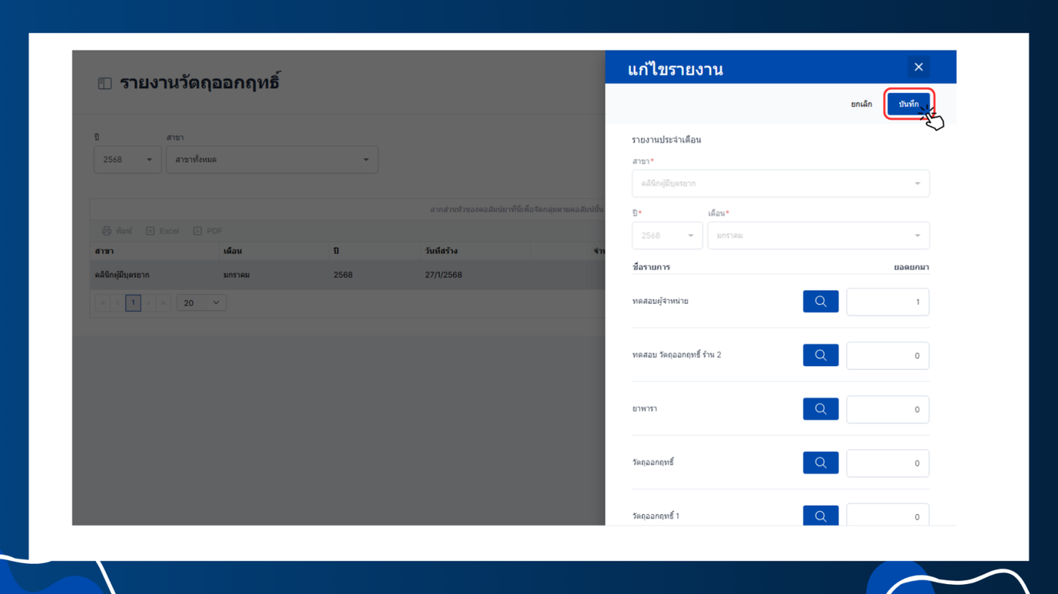Open the year 2568 filter dropdown

pos(127,159)
